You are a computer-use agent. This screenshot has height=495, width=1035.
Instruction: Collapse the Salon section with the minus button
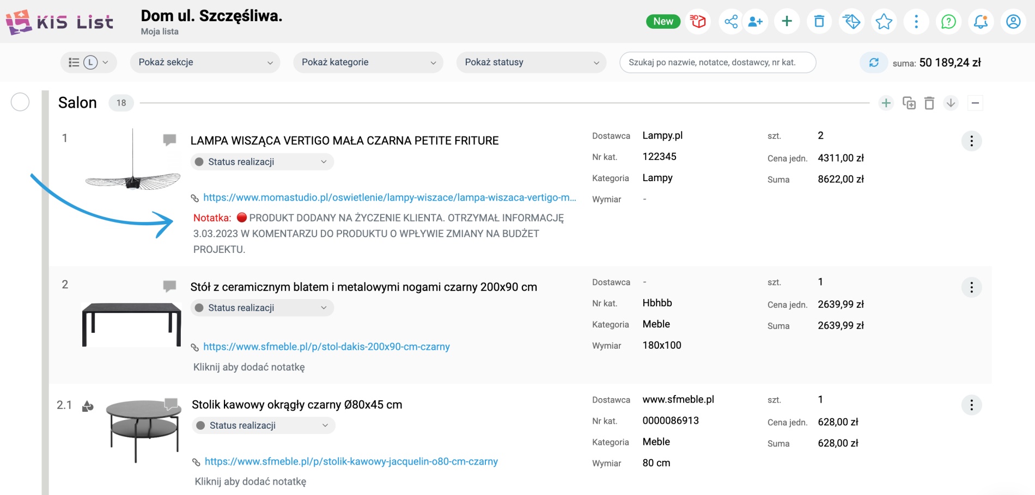point(975,103)
